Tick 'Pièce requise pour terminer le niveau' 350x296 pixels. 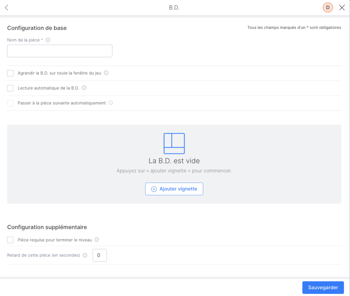tap(10, 240)
